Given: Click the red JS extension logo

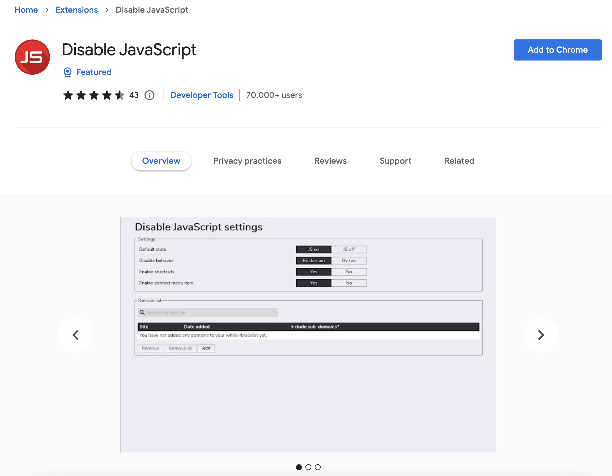Looking at the screenshot, I should point(32,57).
